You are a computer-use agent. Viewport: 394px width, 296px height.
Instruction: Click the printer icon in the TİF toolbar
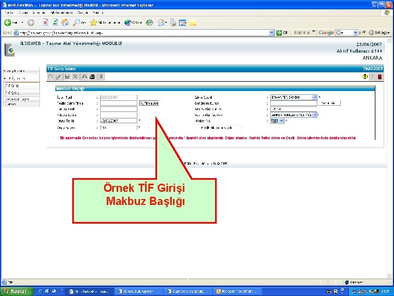pos(92,77)
